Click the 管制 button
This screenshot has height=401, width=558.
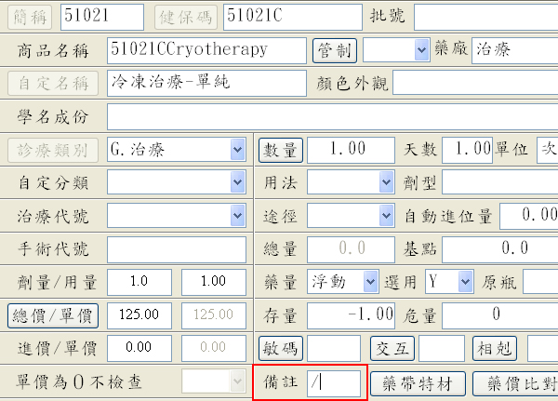pyautogui.click(x=335, y=49)
